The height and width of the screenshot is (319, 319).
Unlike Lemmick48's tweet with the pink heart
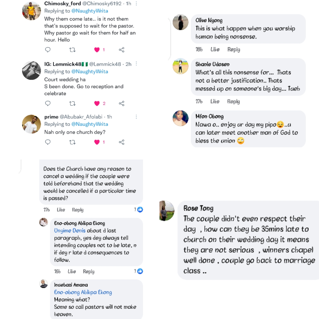point(97,103)
